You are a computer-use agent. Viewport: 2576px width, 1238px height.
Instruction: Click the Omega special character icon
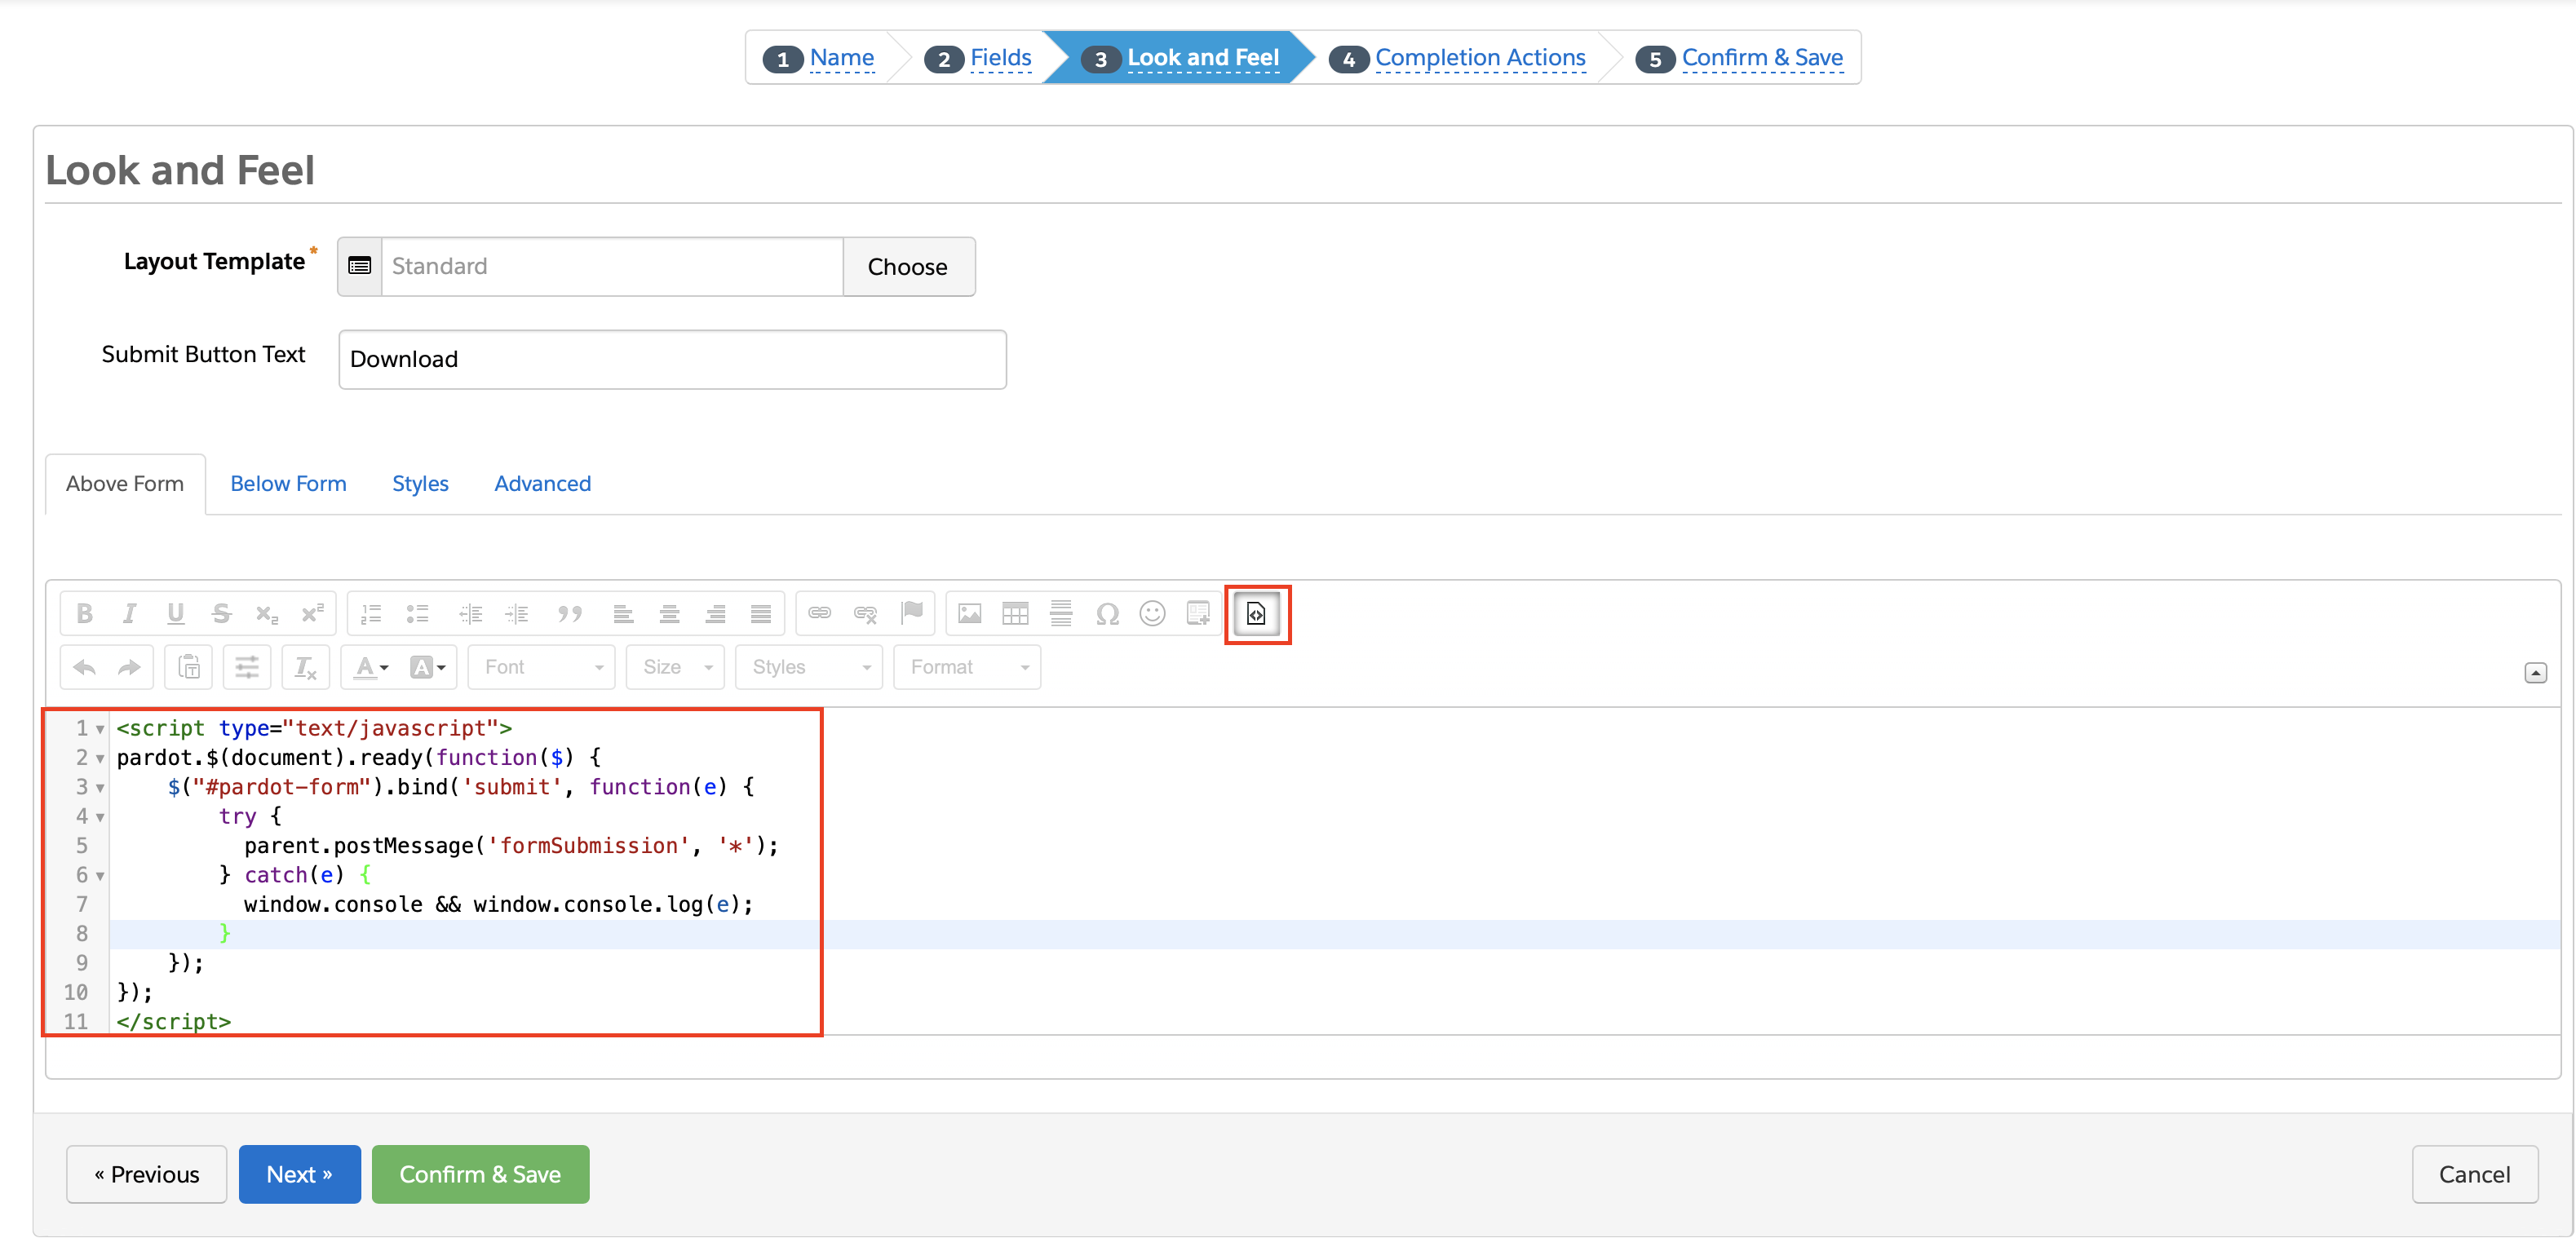point(1106,613)
